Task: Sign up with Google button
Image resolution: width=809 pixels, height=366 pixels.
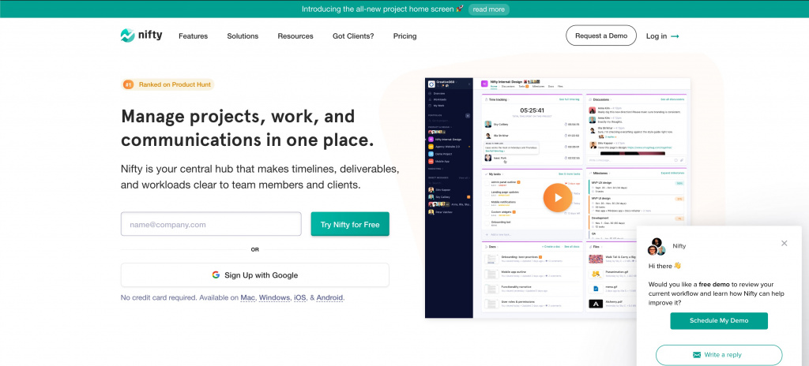Action: [254, 275]
